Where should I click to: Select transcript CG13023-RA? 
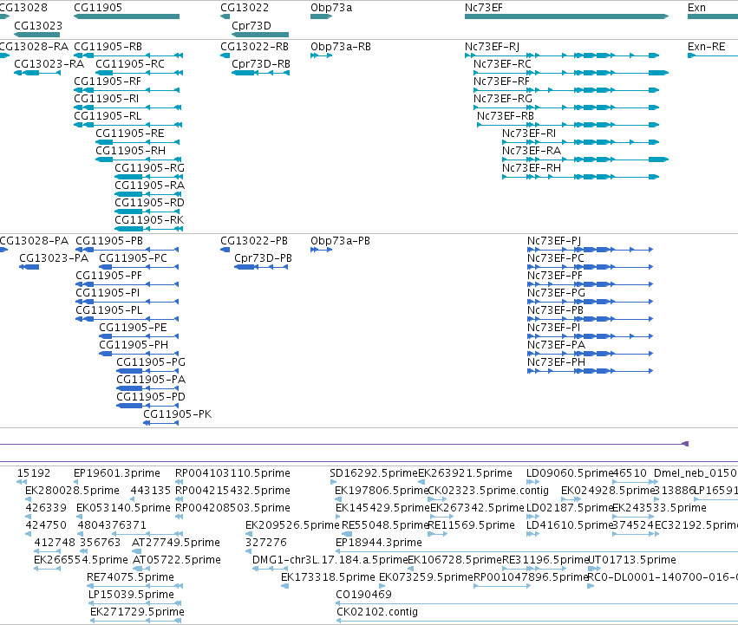(x=37, y=73)
